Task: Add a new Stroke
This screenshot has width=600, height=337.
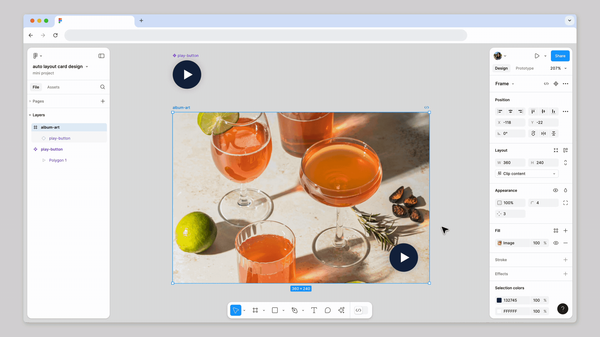Action: click(565, 260)
